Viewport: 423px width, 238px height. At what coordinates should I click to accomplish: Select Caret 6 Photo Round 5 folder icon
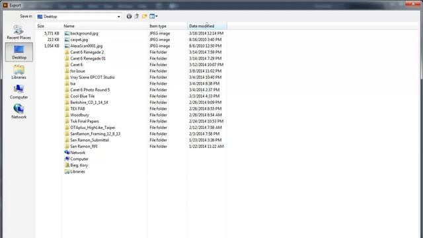(x=67, y=90)
